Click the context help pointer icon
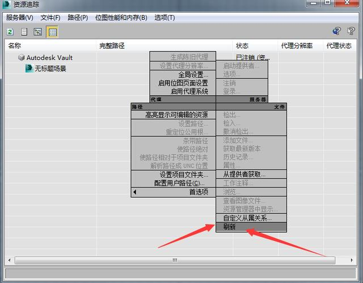 351,31
